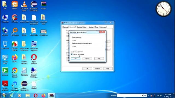Open the AweSun desktop shortcut

pyautogui.click(x=14, y=5)
